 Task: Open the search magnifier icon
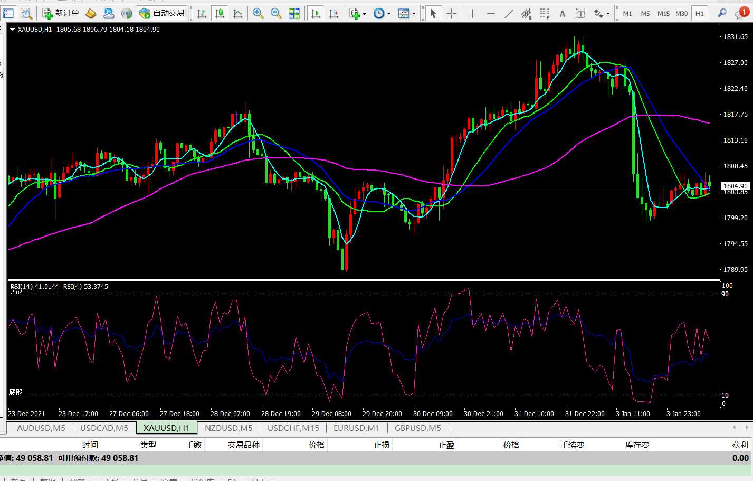pos(722,13)
